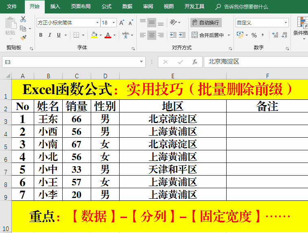The height and width of the screenshot is (233, 308).
Task: Select the Format Painter brush
Action: (x=23, y=37)
